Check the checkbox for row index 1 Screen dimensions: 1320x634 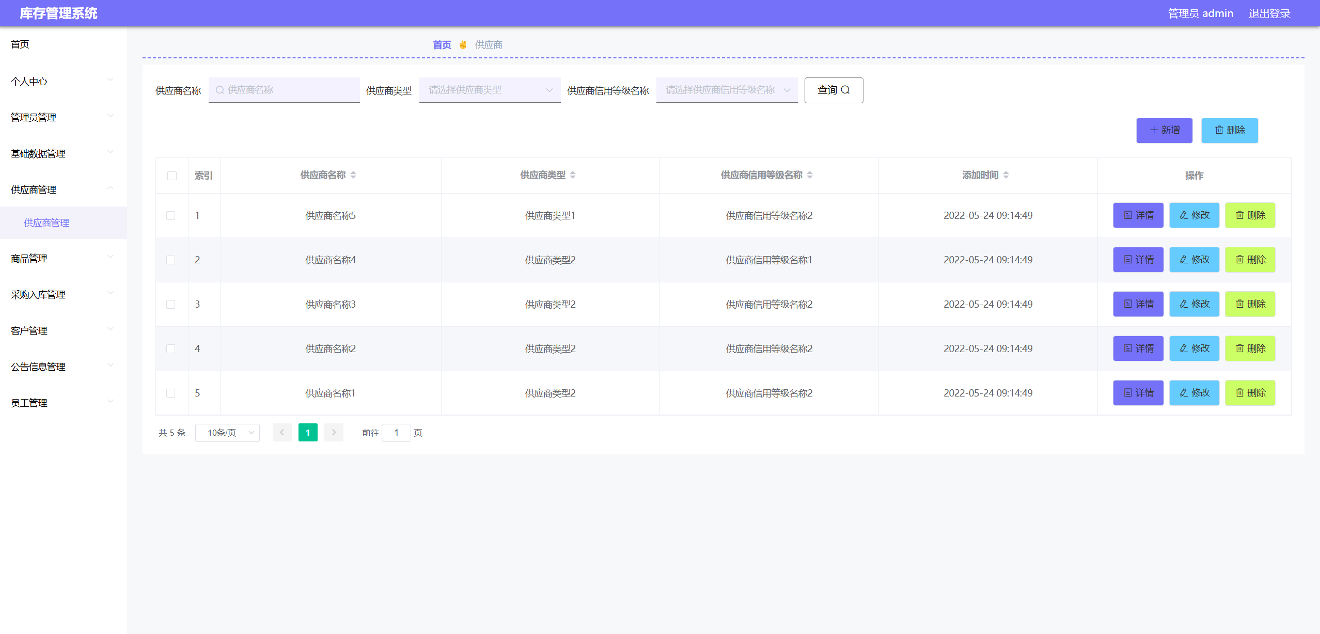171,215
